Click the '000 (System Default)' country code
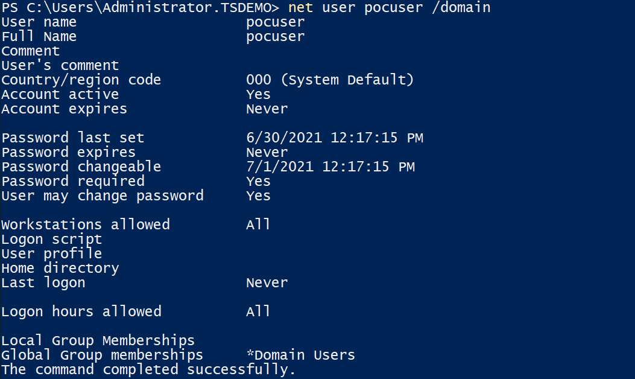This screenshot has width=635, height=379. coord(330,80)
